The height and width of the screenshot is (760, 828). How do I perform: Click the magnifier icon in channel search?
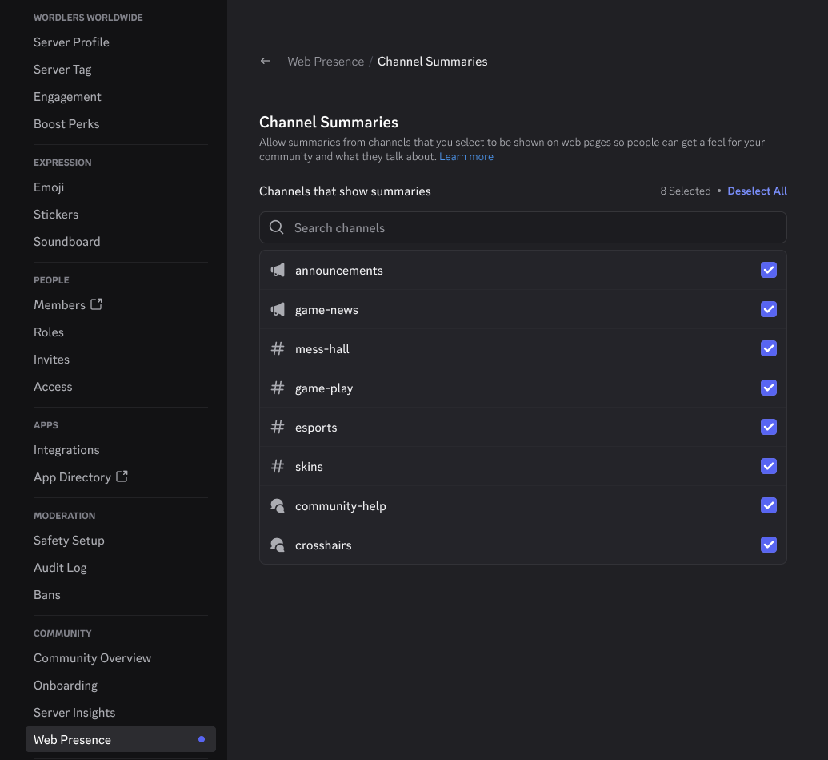point(277,227)
